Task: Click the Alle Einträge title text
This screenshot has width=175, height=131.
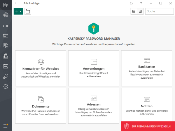Action: pyautogui.click(x=32, y=3)
